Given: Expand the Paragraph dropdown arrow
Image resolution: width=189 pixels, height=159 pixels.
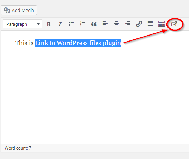Looking at the screenshot, I should [38, 24].
